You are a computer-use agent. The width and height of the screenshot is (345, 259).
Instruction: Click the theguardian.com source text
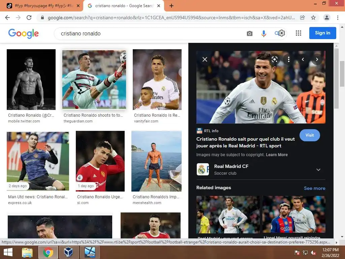pos(78,121)
